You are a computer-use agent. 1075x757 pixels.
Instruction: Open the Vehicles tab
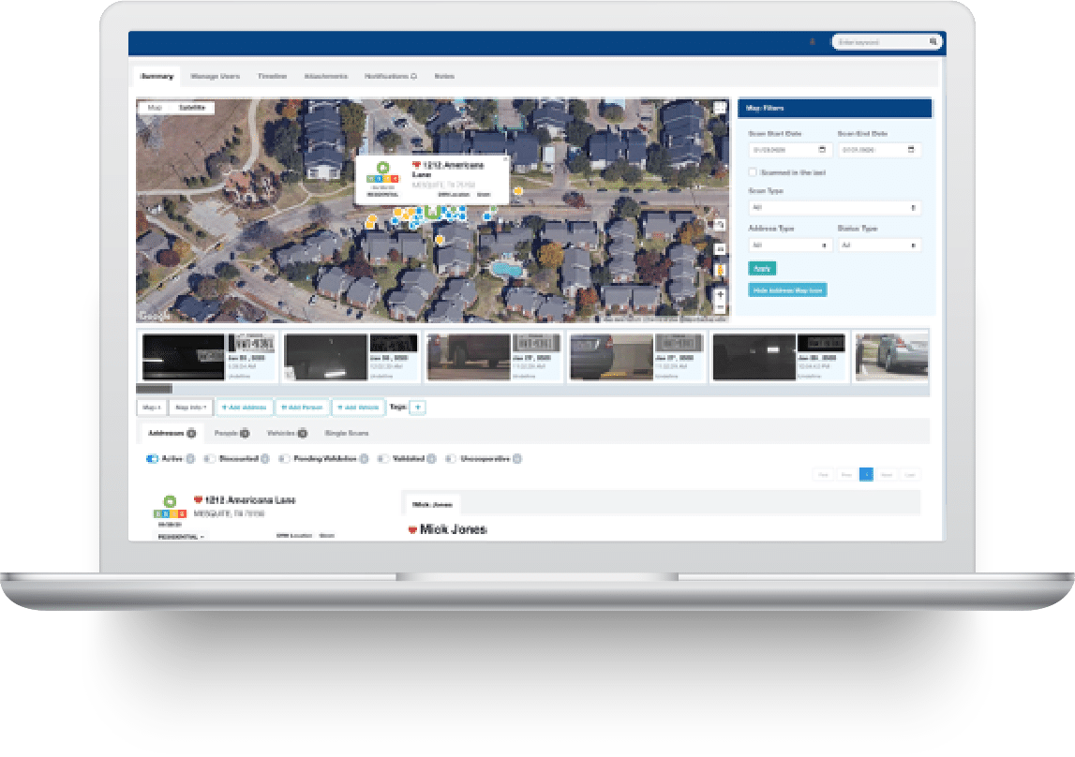289,433
